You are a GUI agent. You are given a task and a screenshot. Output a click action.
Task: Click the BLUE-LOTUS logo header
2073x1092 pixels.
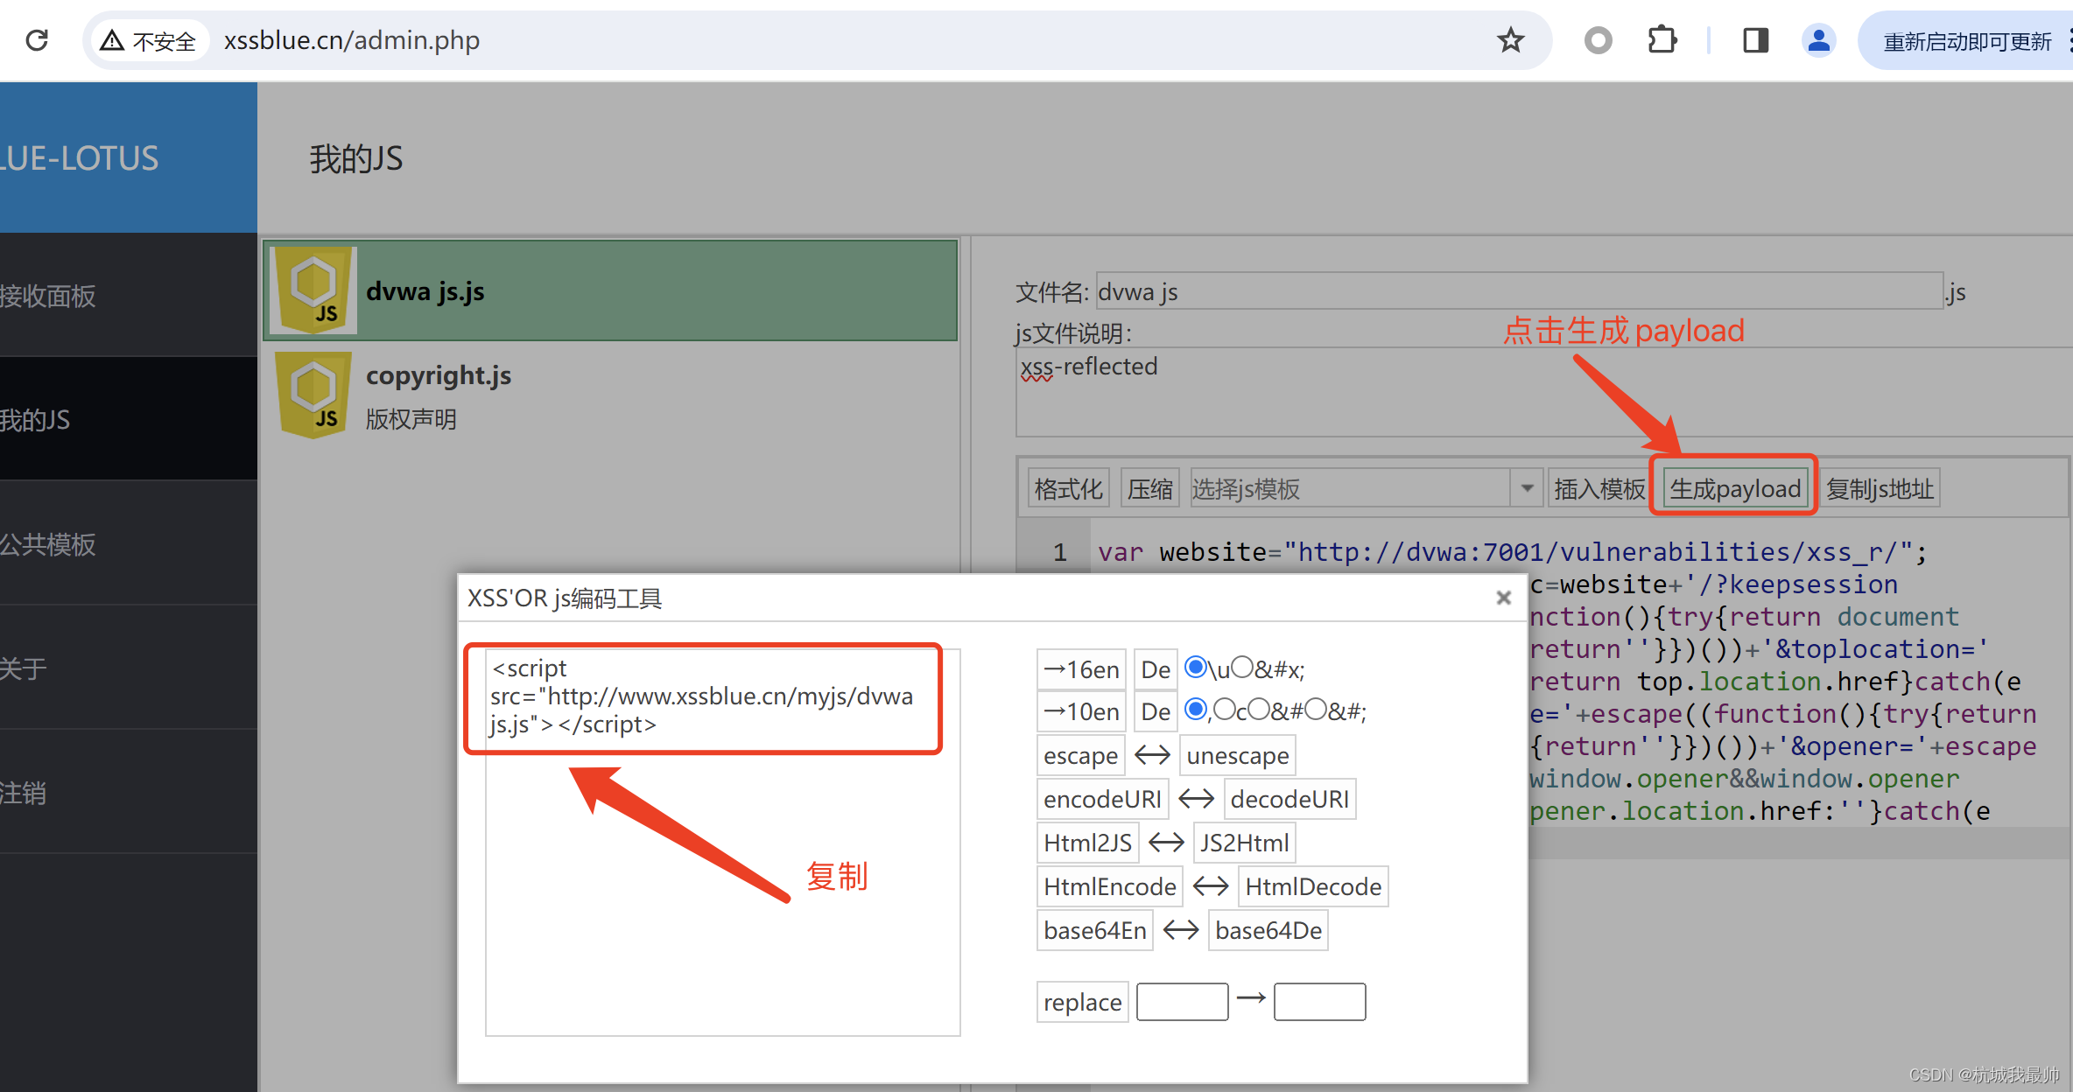[128, 157]
